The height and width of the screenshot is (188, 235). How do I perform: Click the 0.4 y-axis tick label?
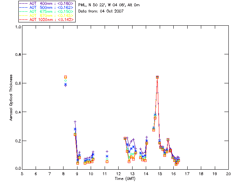pos(18,112)
